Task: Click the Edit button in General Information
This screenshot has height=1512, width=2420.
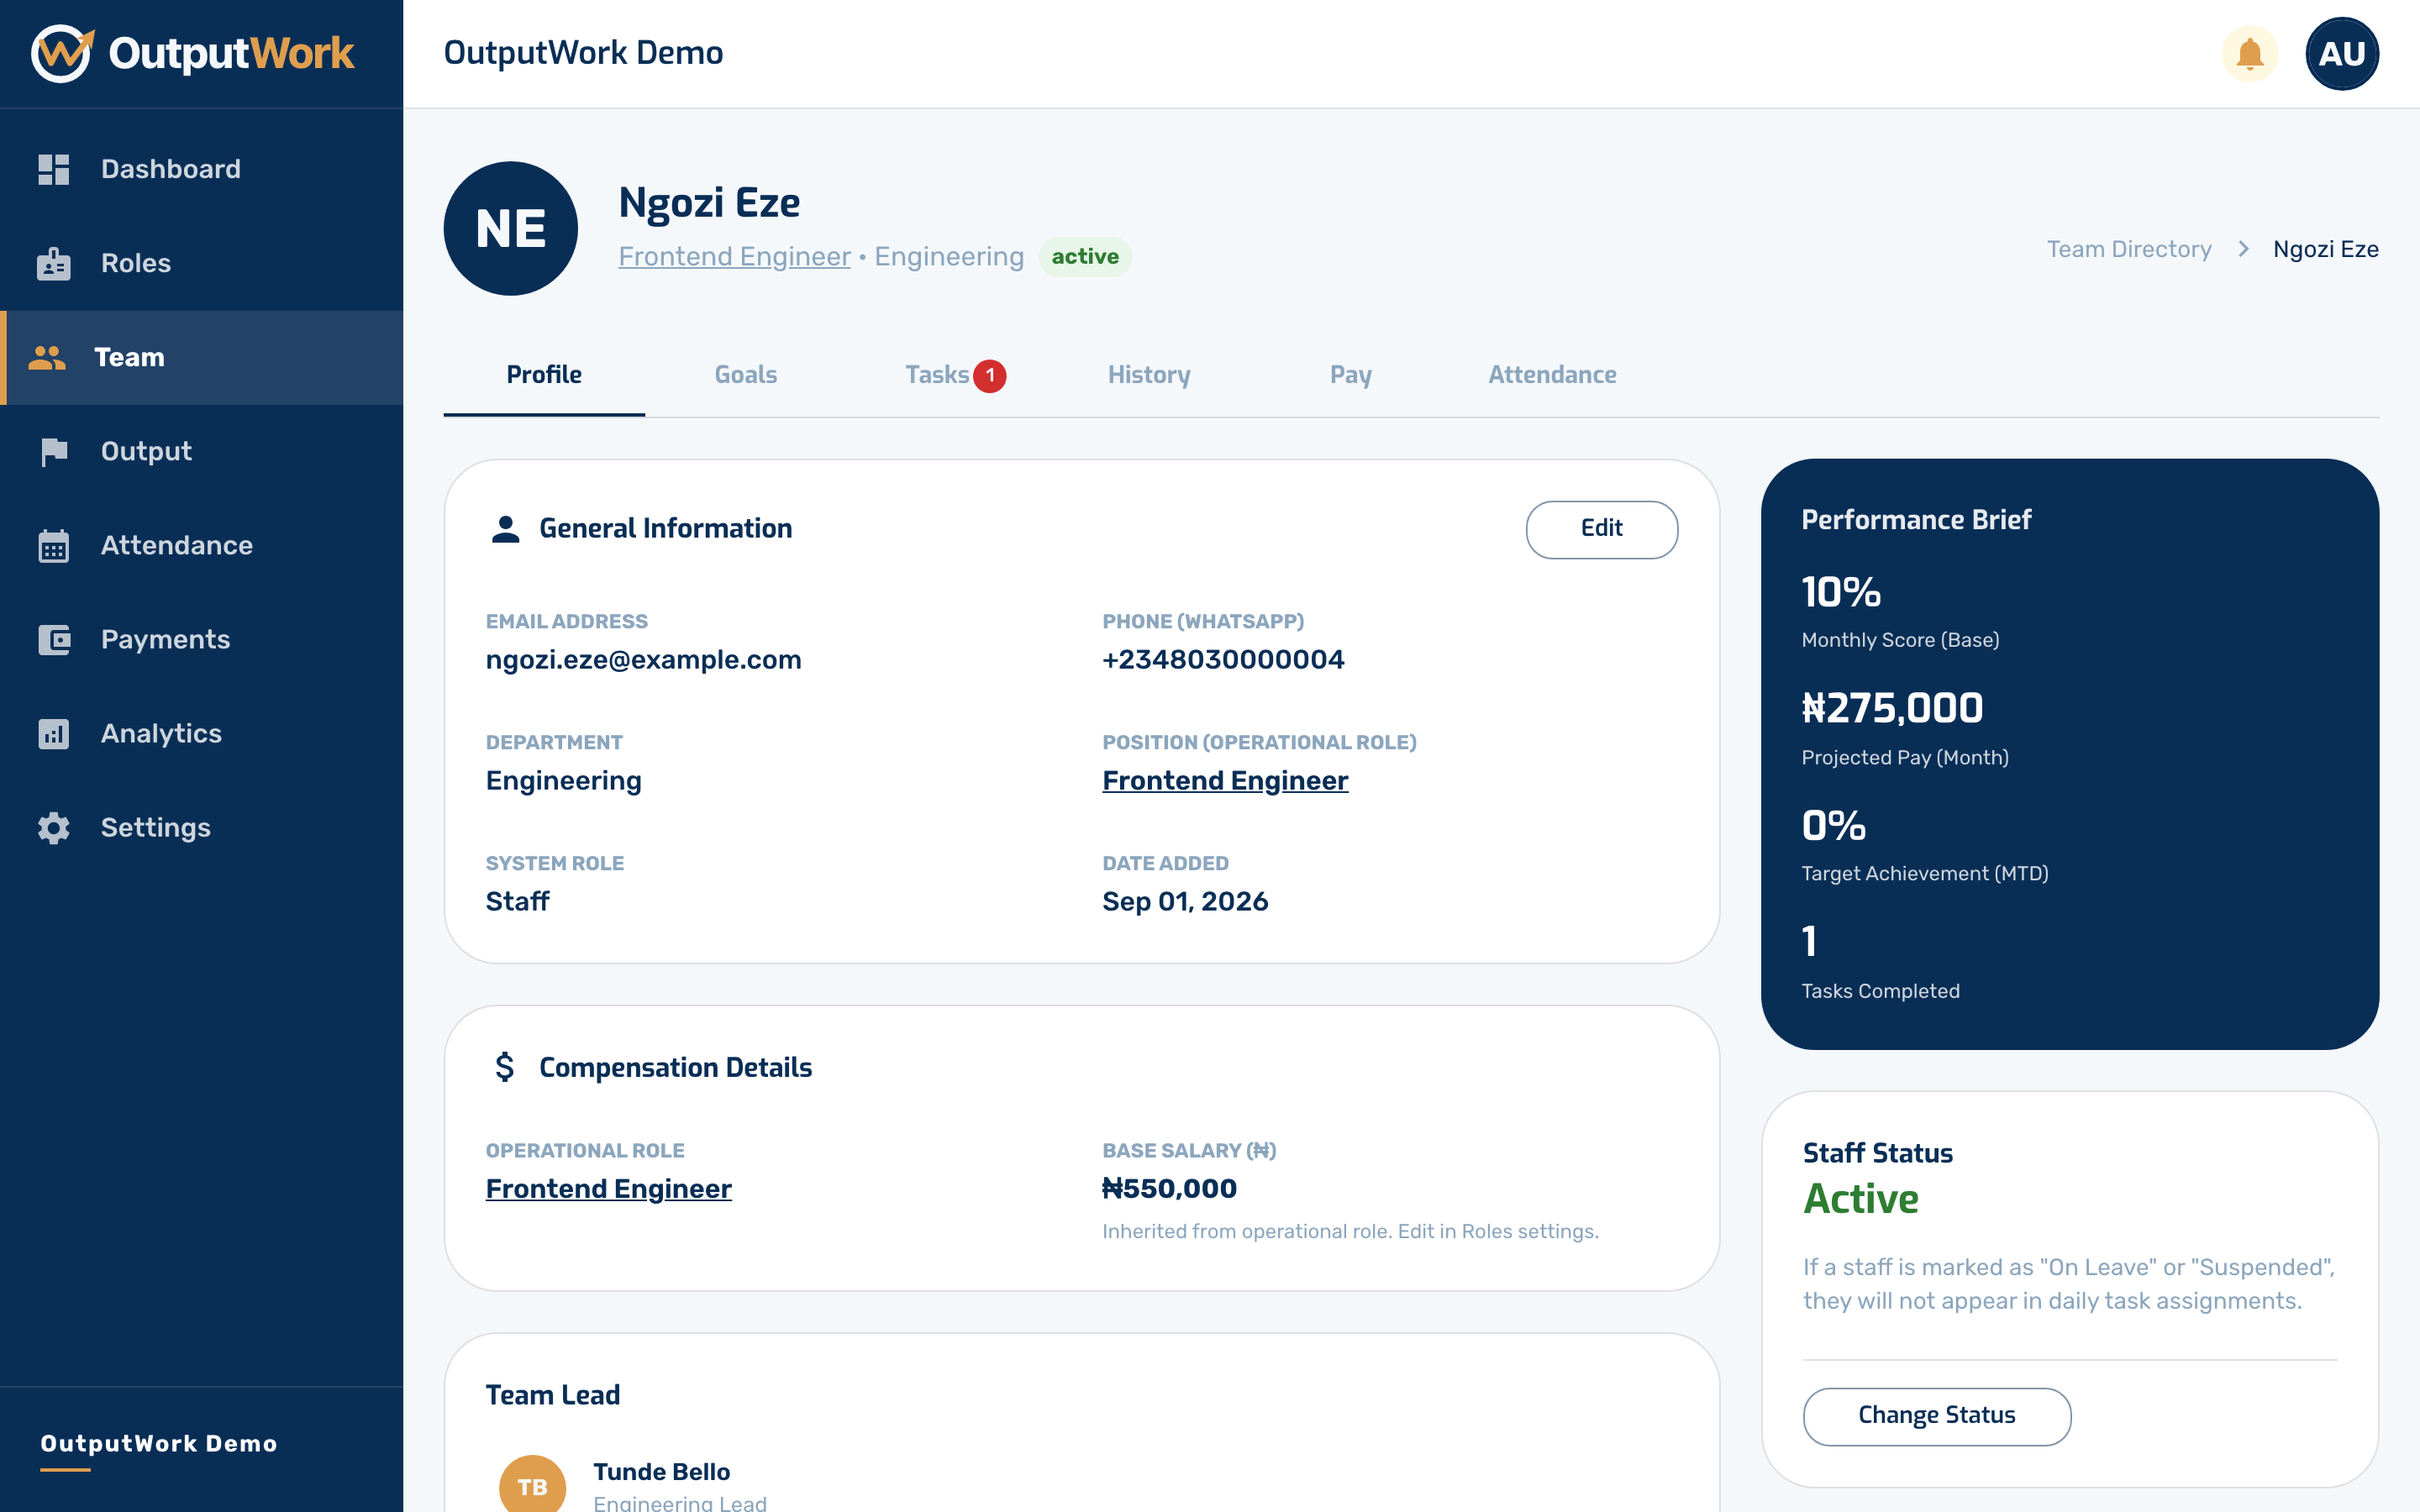Action: tap(1601, 529)
